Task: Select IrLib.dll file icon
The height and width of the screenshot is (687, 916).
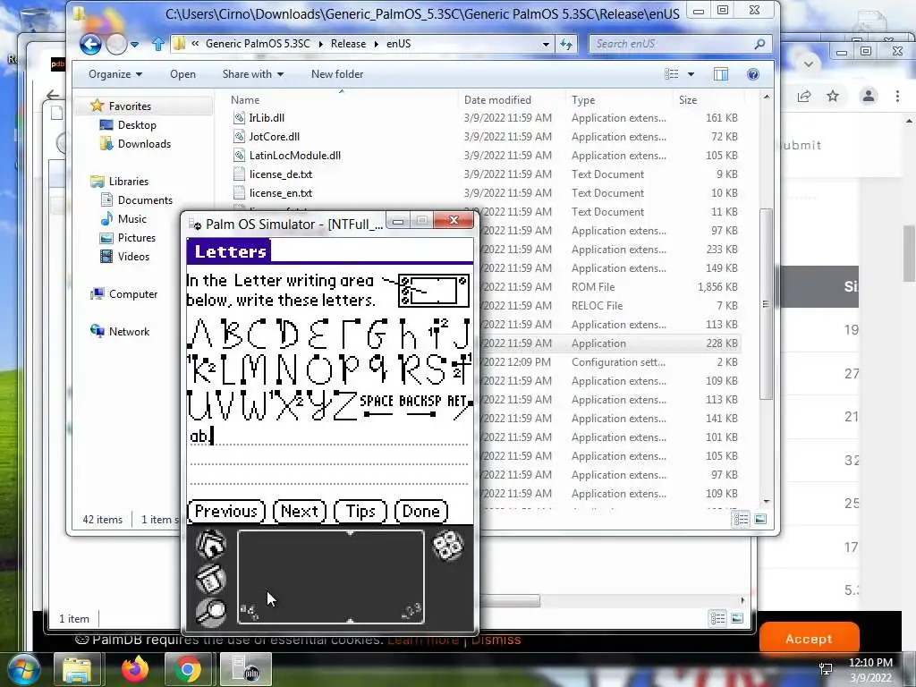Action: [x=239, y=118]
